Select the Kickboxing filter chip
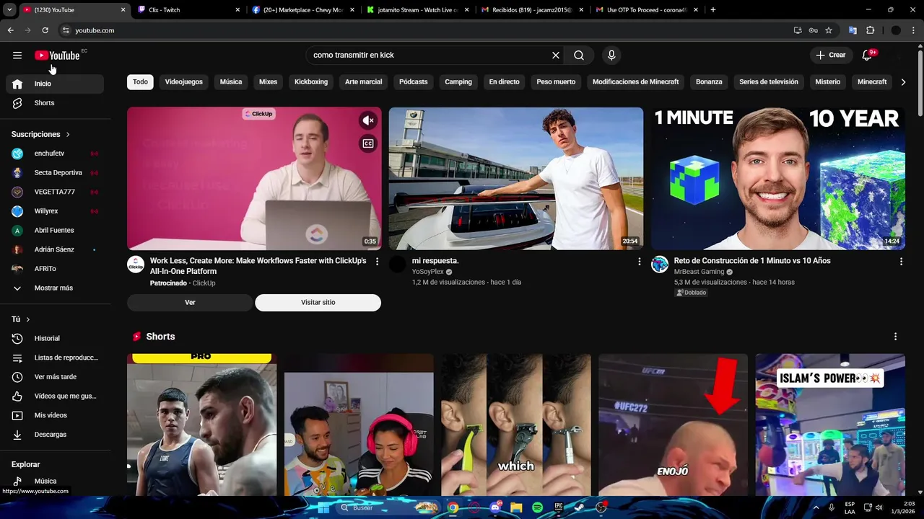 coord(311,81)
